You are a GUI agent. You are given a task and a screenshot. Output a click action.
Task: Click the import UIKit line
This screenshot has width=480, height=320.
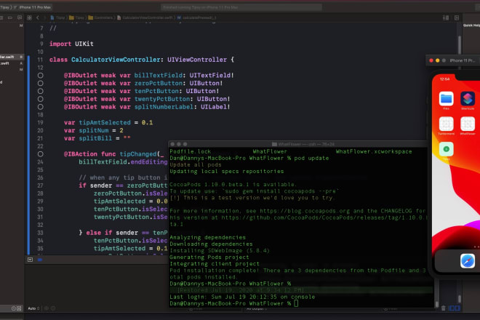pyautogui.click(x=71, y=44)
